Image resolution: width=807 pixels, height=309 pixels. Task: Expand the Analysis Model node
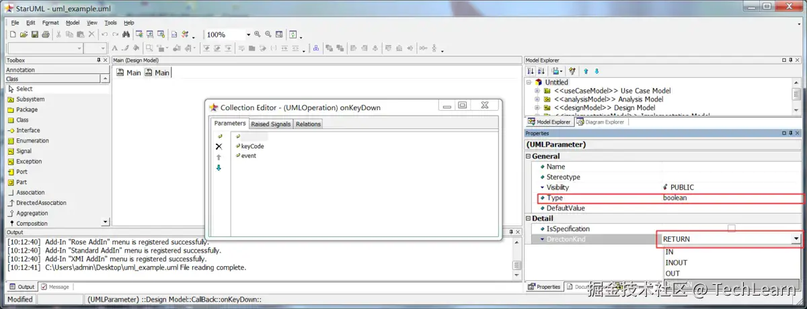(x=537, y=99)
